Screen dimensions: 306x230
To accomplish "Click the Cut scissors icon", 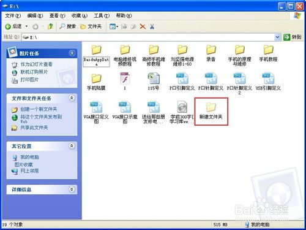I will [152, 26].
